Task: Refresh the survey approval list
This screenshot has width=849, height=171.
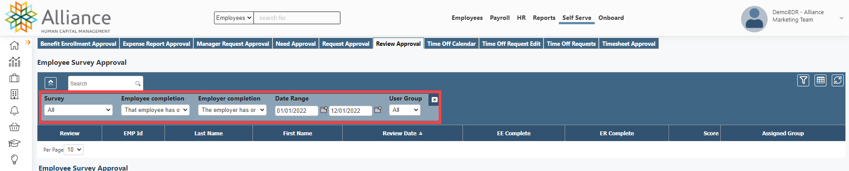Action: [838, 80]
